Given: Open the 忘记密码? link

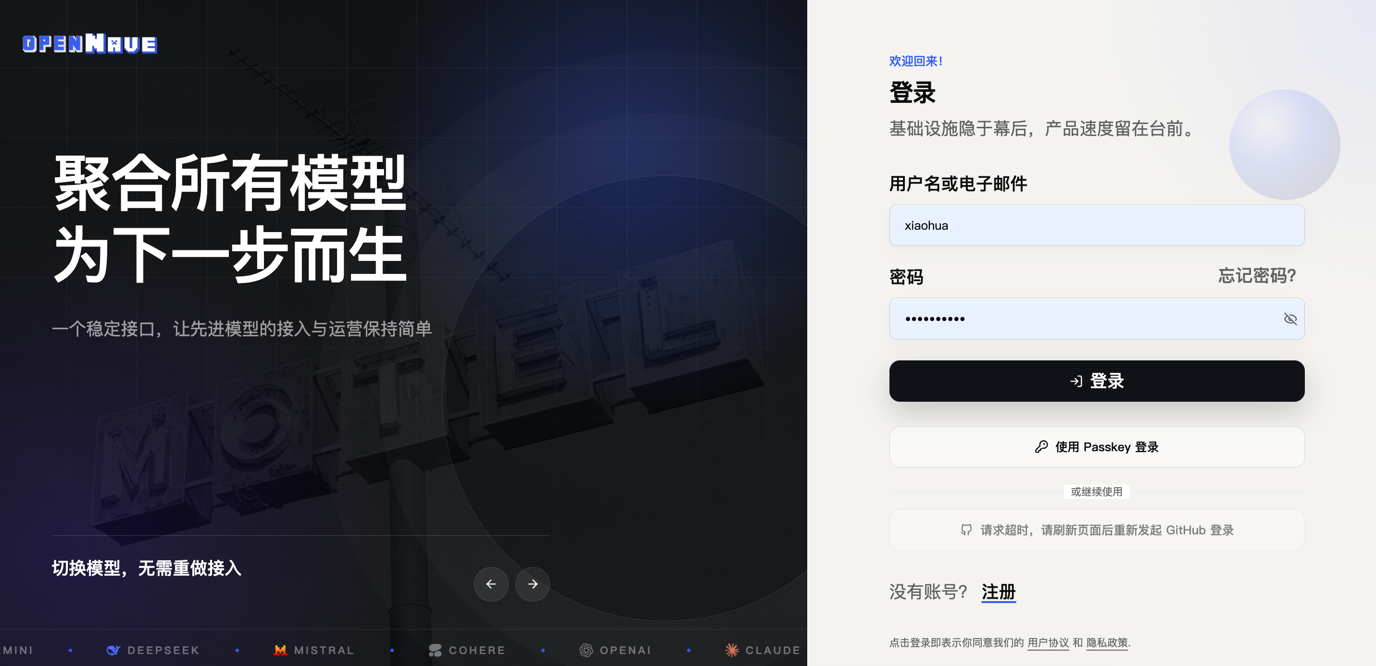Looking at the screenshot, I should tap(1256, 276).
